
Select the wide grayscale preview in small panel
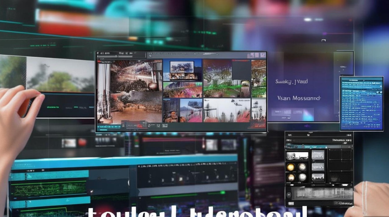click(x=297, y=156)
